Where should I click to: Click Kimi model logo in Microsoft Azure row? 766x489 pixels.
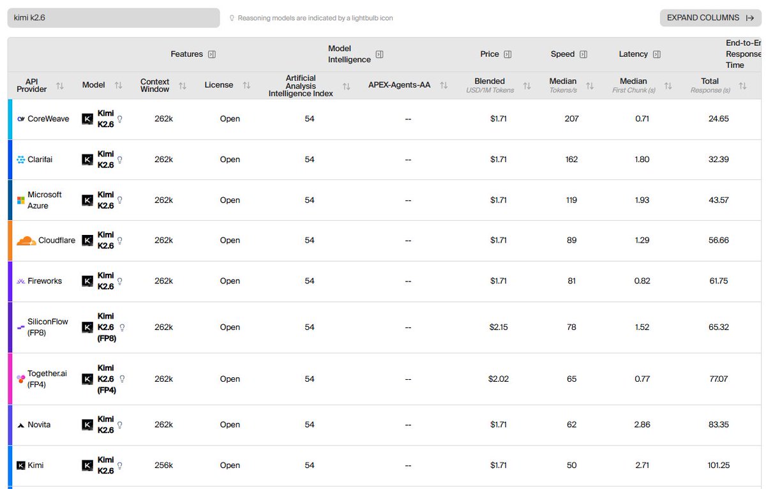click(87, 200)
